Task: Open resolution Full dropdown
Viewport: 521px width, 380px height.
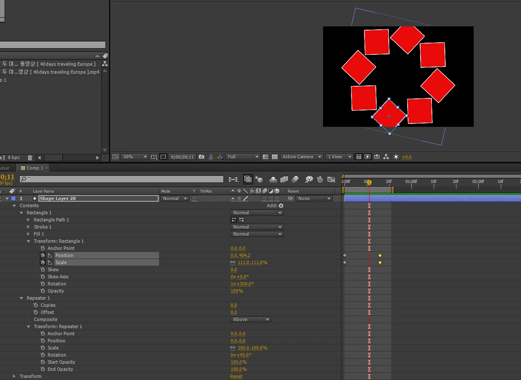Action: [x=243, y=157]
